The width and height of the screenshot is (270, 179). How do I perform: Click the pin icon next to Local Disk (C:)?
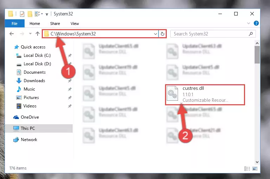click(70, 55)
